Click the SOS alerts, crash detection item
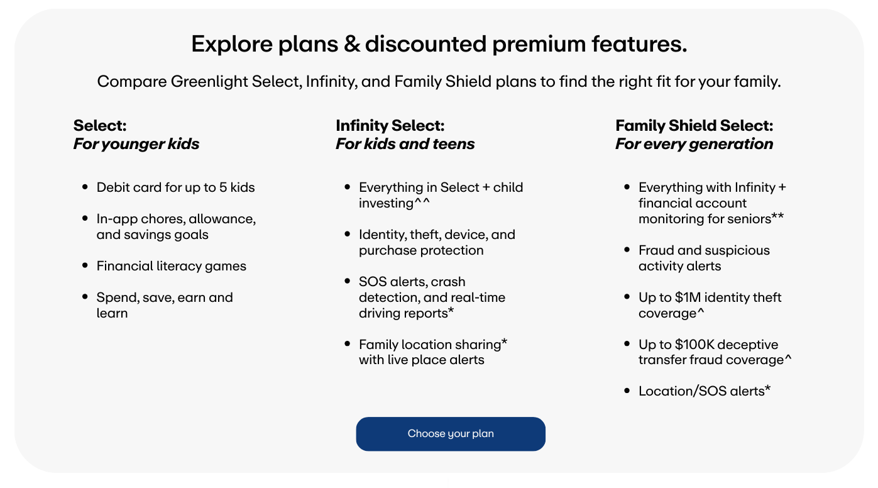 432,297
